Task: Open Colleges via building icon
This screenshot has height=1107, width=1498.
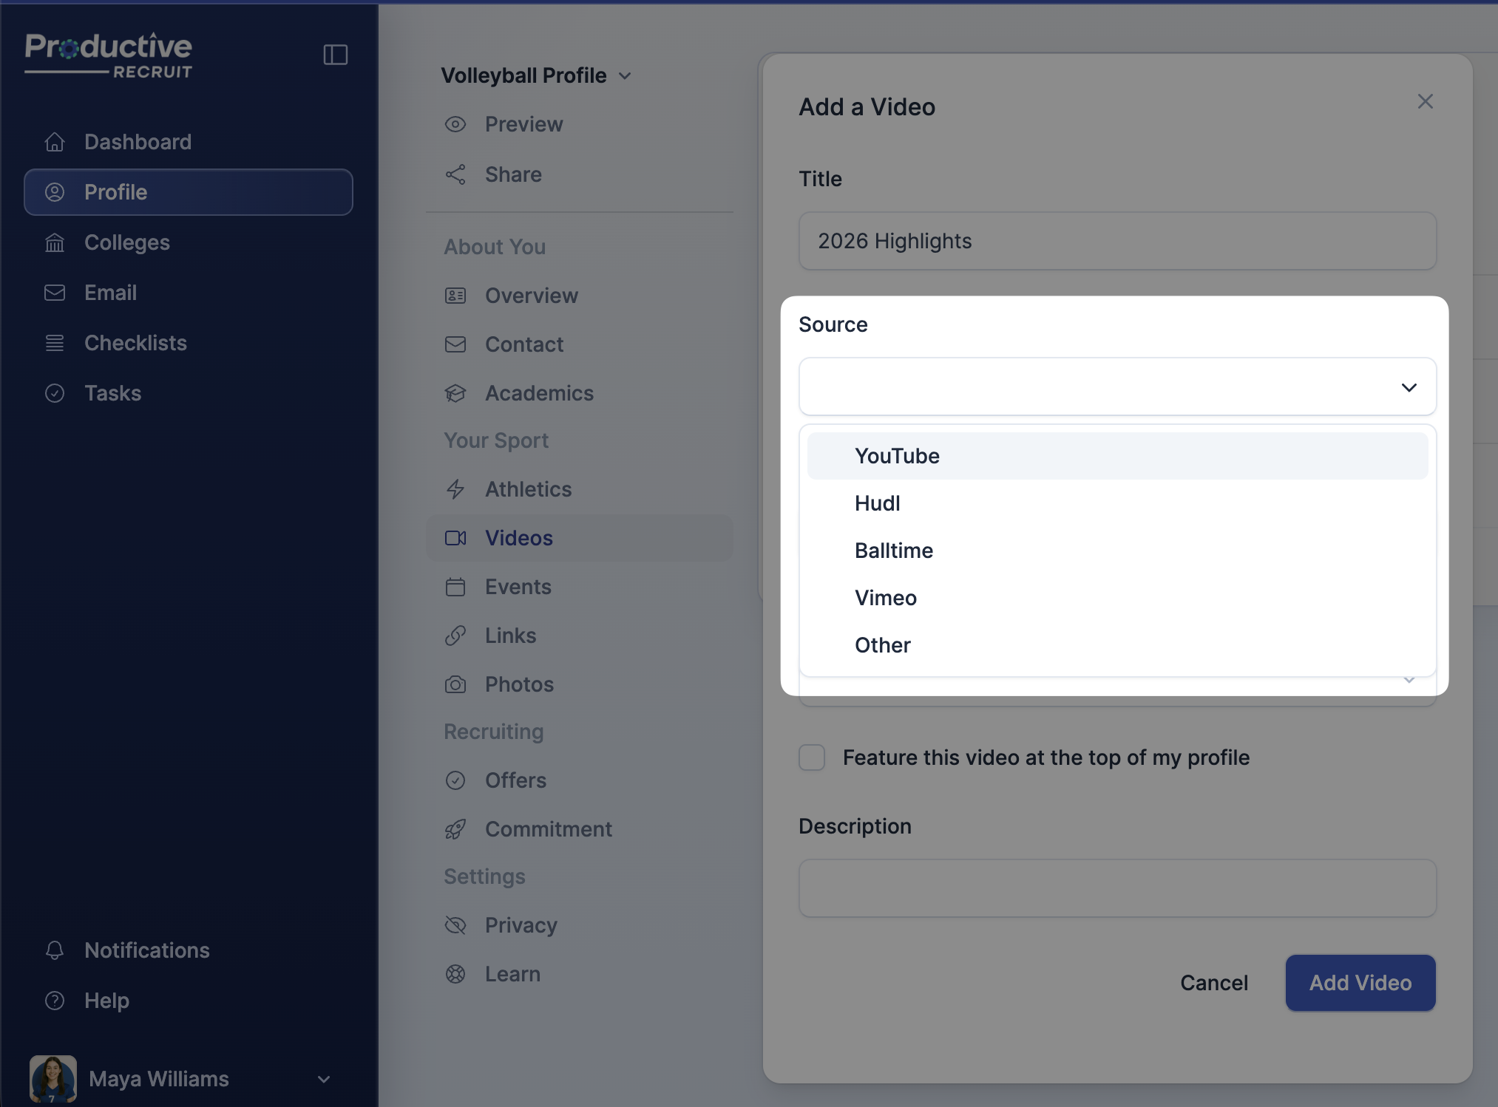Action: (x=55, y=242)
